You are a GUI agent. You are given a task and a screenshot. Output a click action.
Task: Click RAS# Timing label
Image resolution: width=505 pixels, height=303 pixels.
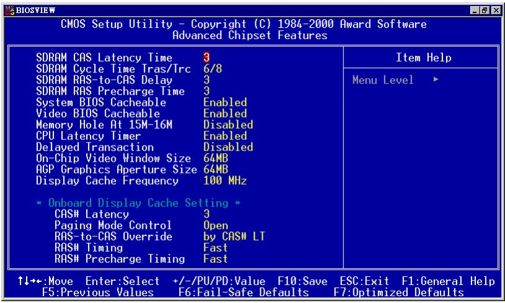pyautogui.click(x=89, y=248)
